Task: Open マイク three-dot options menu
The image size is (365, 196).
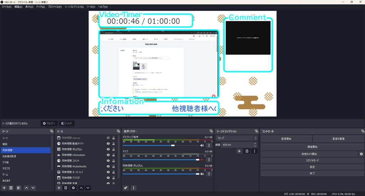Action: (209, 160)
